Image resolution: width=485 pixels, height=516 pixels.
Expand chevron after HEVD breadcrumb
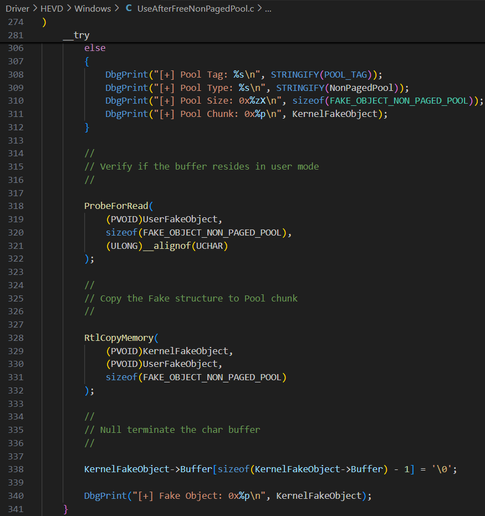[69, 8]
